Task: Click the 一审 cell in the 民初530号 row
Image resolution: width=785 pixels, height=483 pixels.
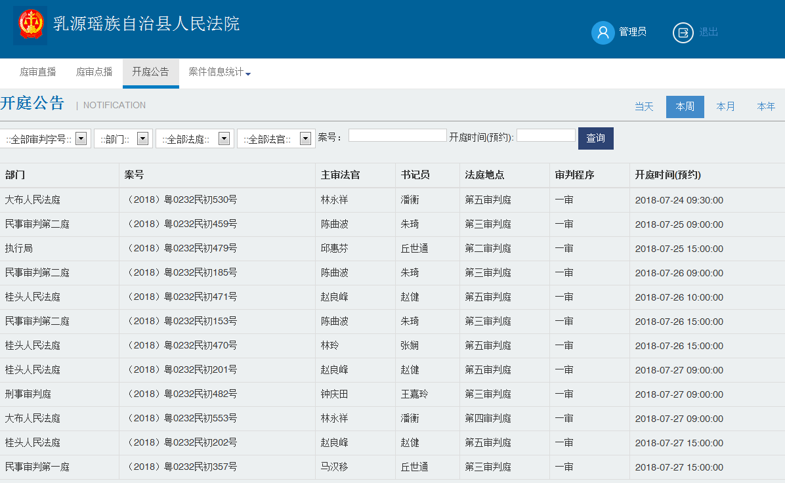Action: 564,199
